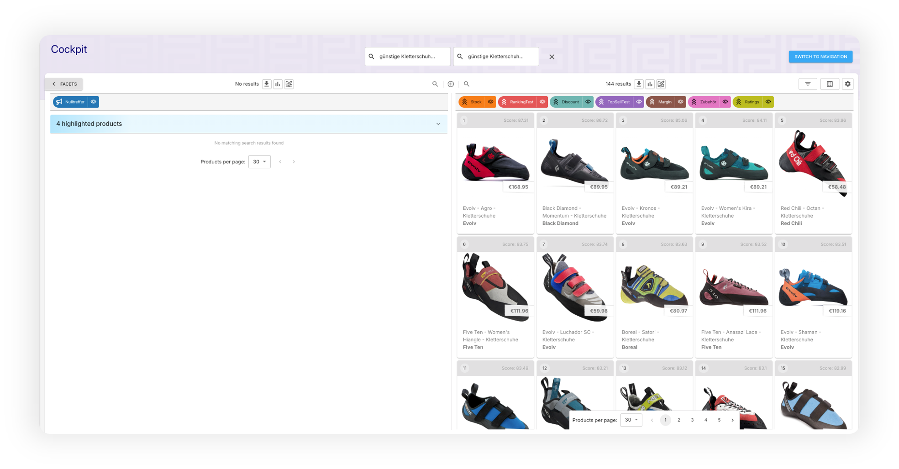The image size is (899, 469).
Task: Open Evolv Agro Kletterschuhe product card
Action: (495, 174)
